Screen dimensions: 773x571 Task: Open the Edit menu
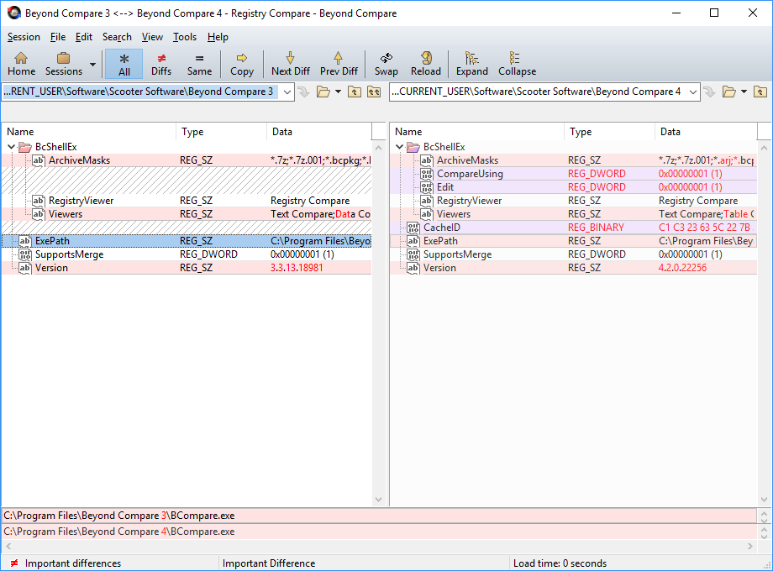pyautogui.click(x=83, y=37)
